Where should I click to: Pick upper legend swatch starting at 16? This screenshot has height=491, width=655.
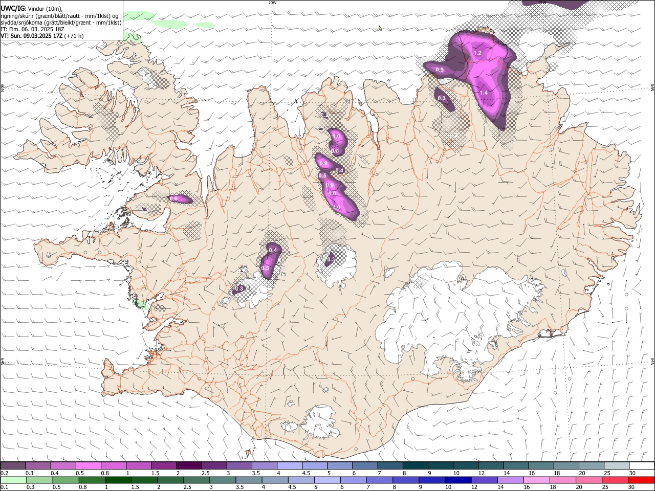(x=541, y=465)
